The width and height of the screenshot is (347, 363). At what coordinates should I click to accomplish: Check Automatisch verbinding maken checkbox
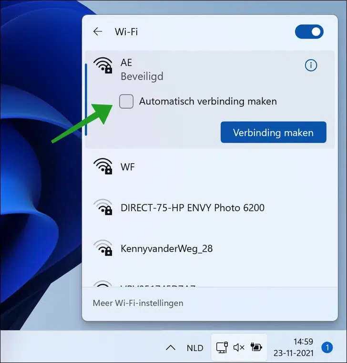coord(126,101)
